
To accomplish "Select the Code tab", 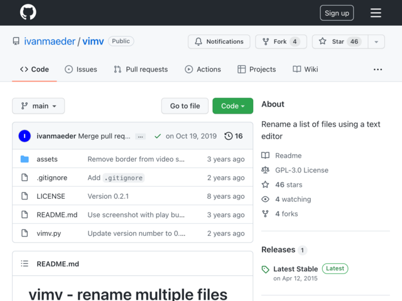I will tap(35, 70).
